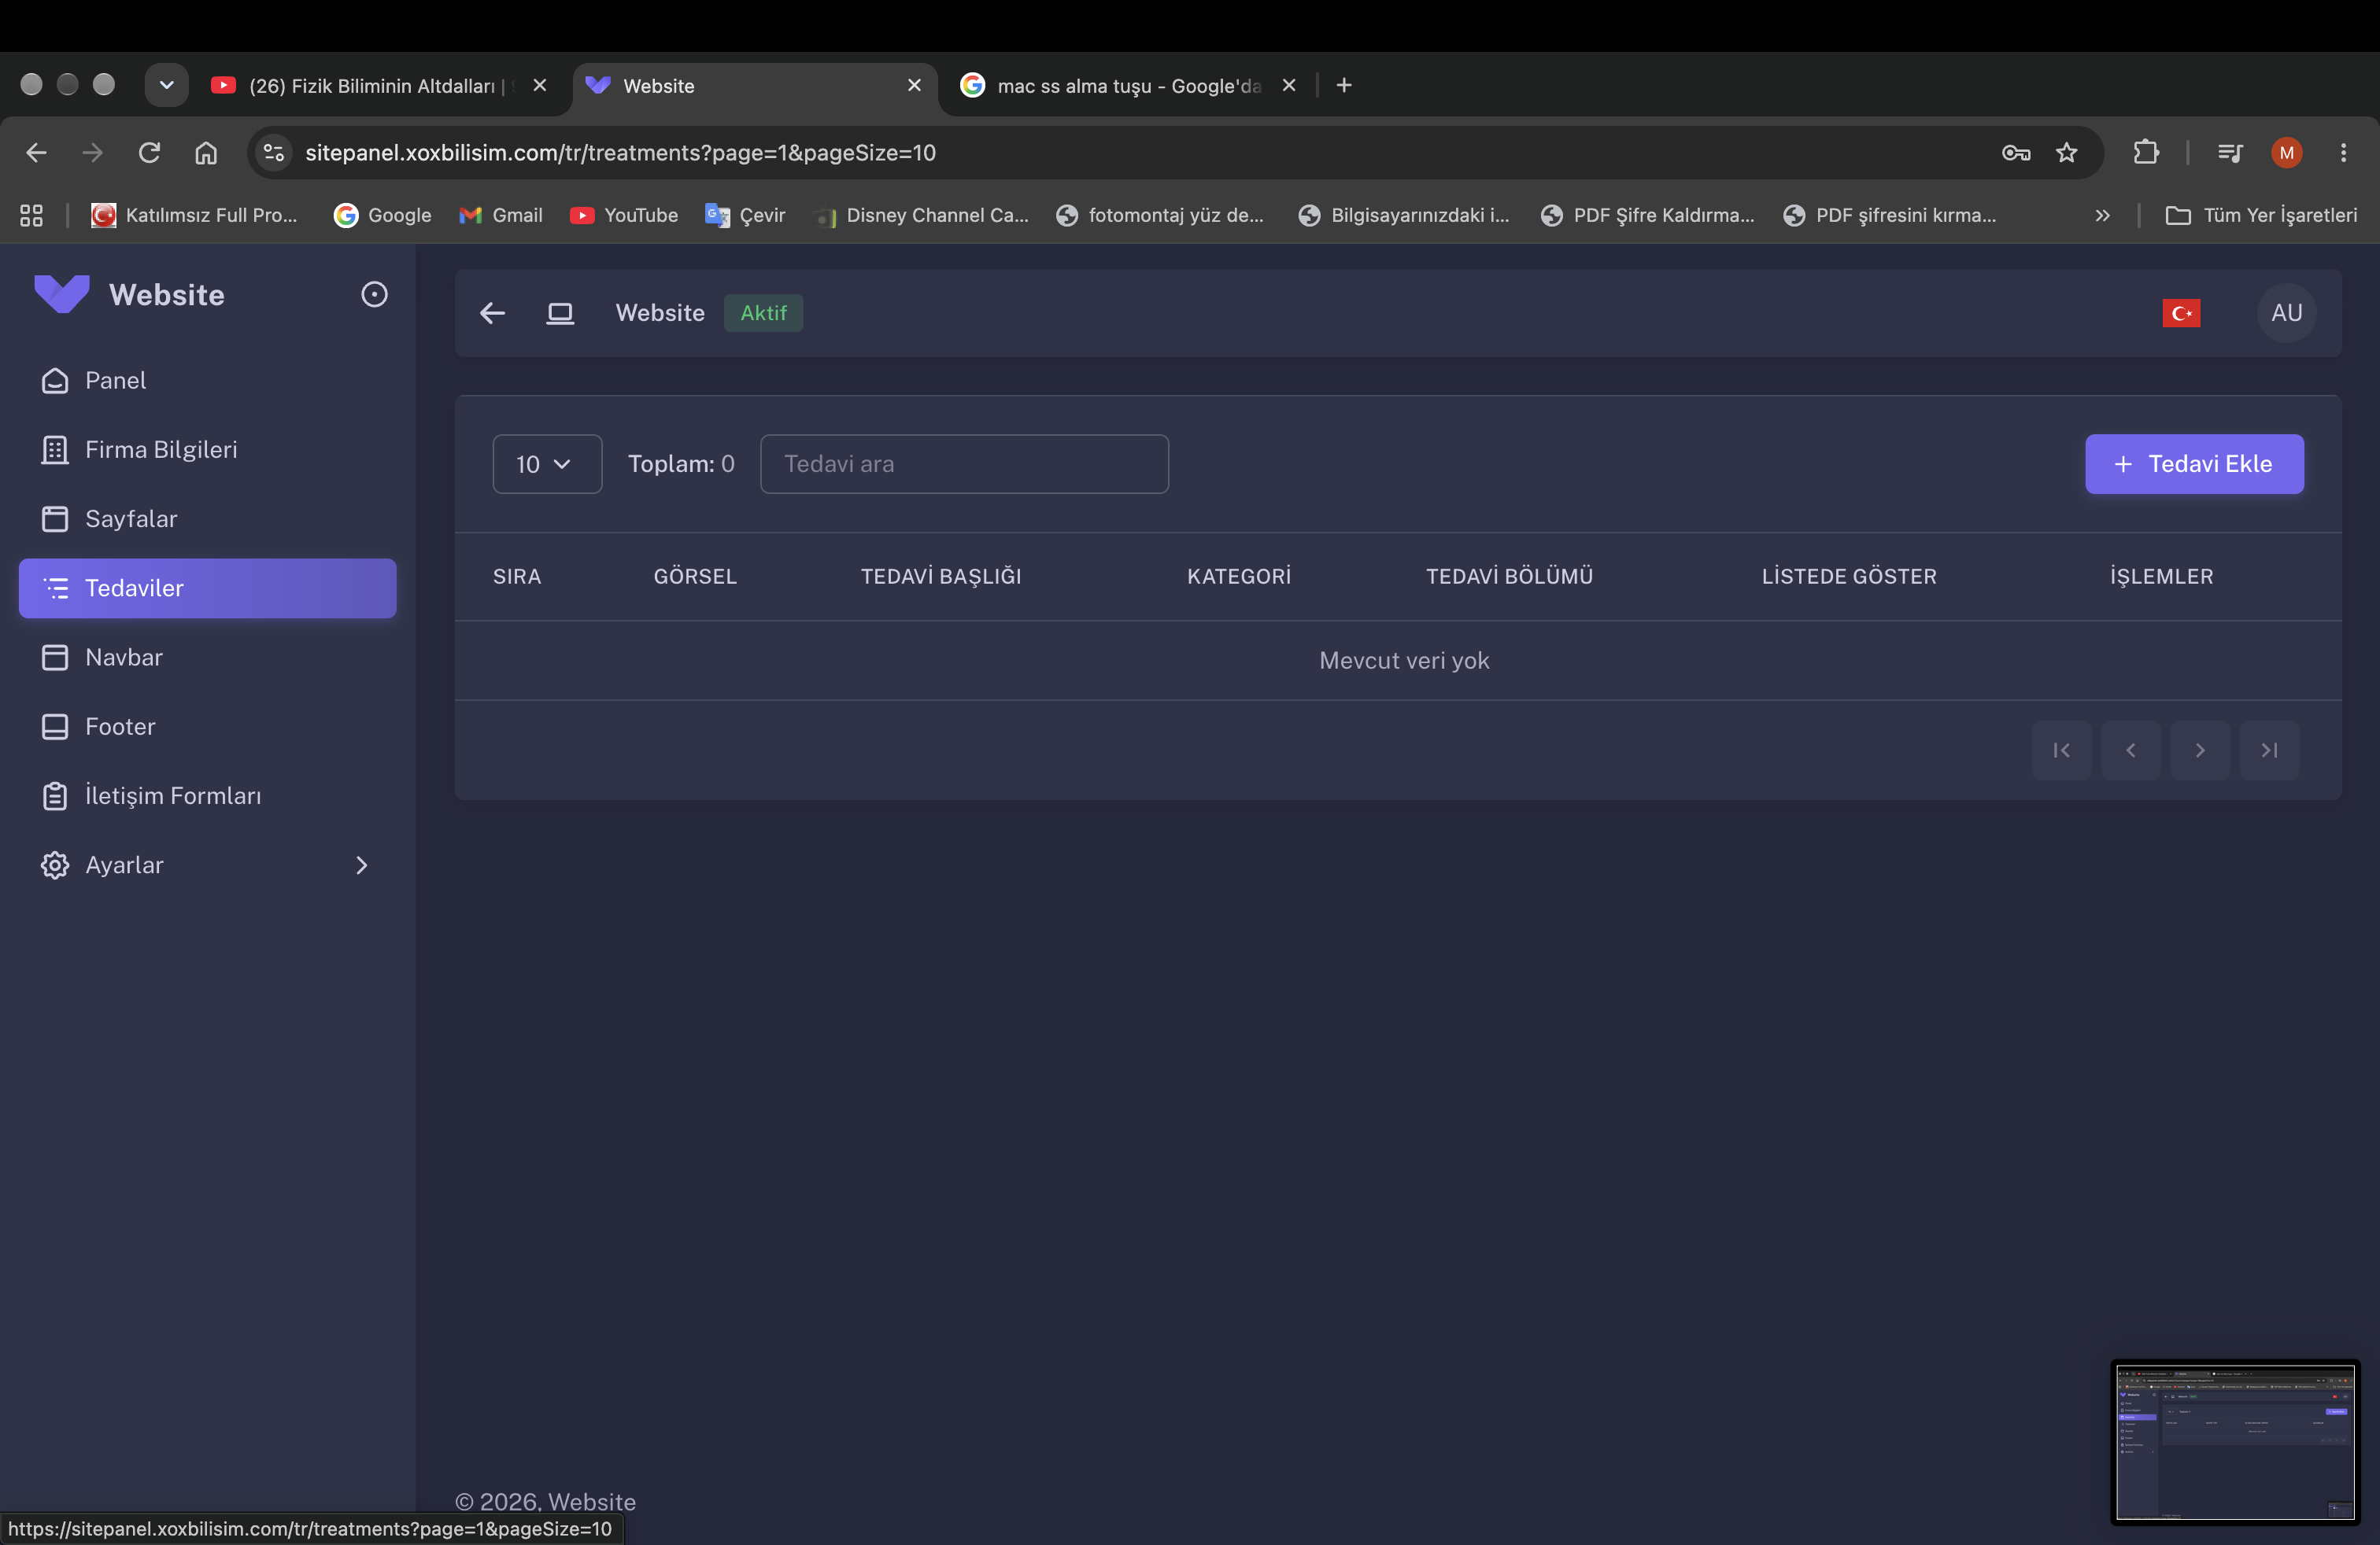Open the Turkish flag language selector
Viewport: 2380px width, 1545px height.
(2181, 313)
